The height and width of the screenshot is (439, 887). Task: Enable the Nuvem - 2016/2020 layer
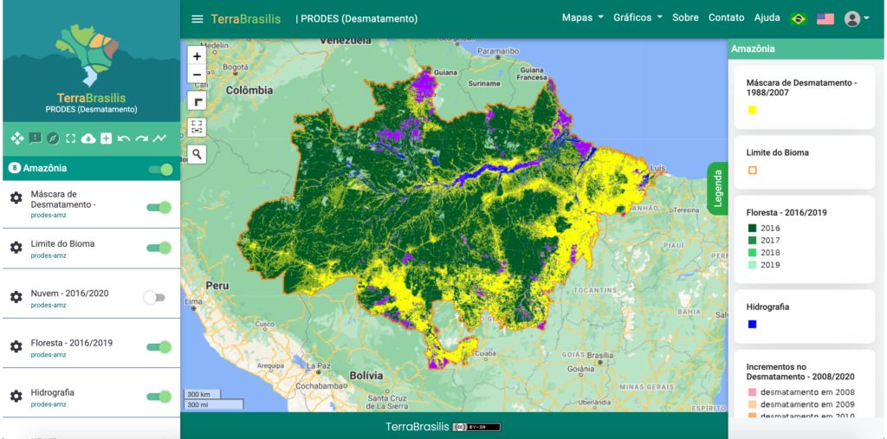coord(154,298)
